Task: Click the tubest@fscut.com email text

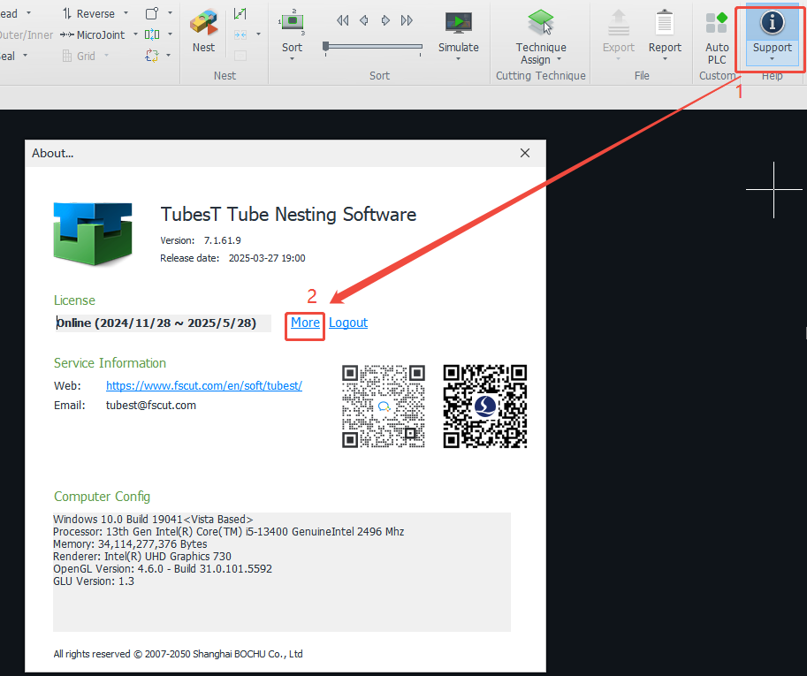Action: pos(151,406)
